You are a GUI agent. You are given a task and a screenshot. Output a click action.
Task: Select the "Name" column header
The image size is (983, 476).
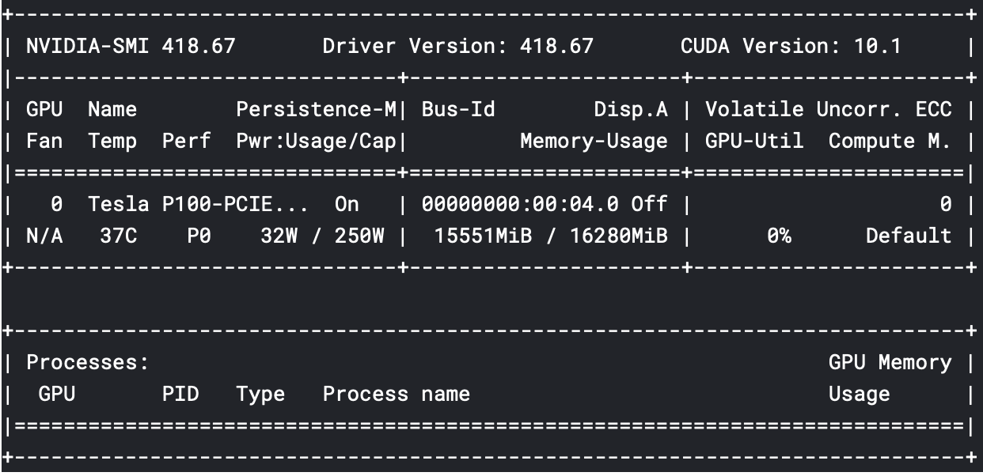[x=112, y=109]
